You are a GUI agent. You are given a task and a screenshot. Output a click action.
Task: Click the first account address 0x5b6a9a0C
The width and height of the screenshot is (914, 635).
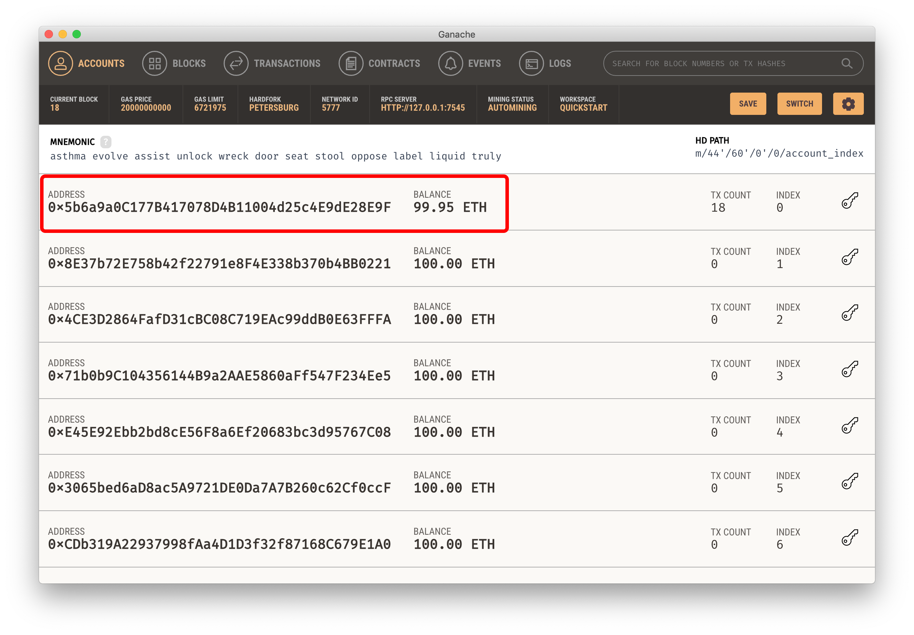pos(219,207)
